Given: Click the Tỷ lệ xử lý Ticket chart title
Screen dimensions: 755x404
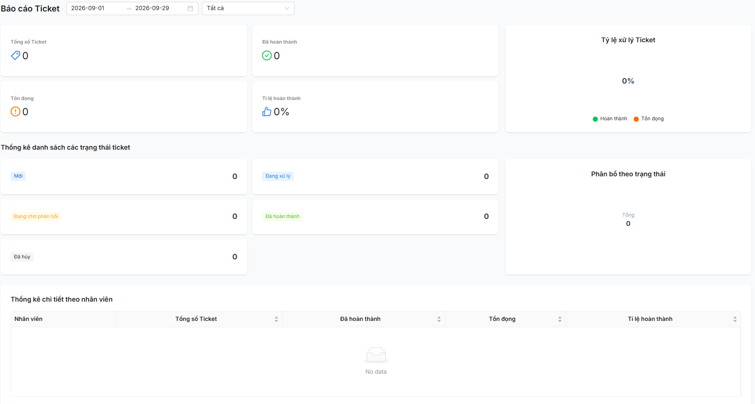Looking at the screenshot, I should [628, 40].
